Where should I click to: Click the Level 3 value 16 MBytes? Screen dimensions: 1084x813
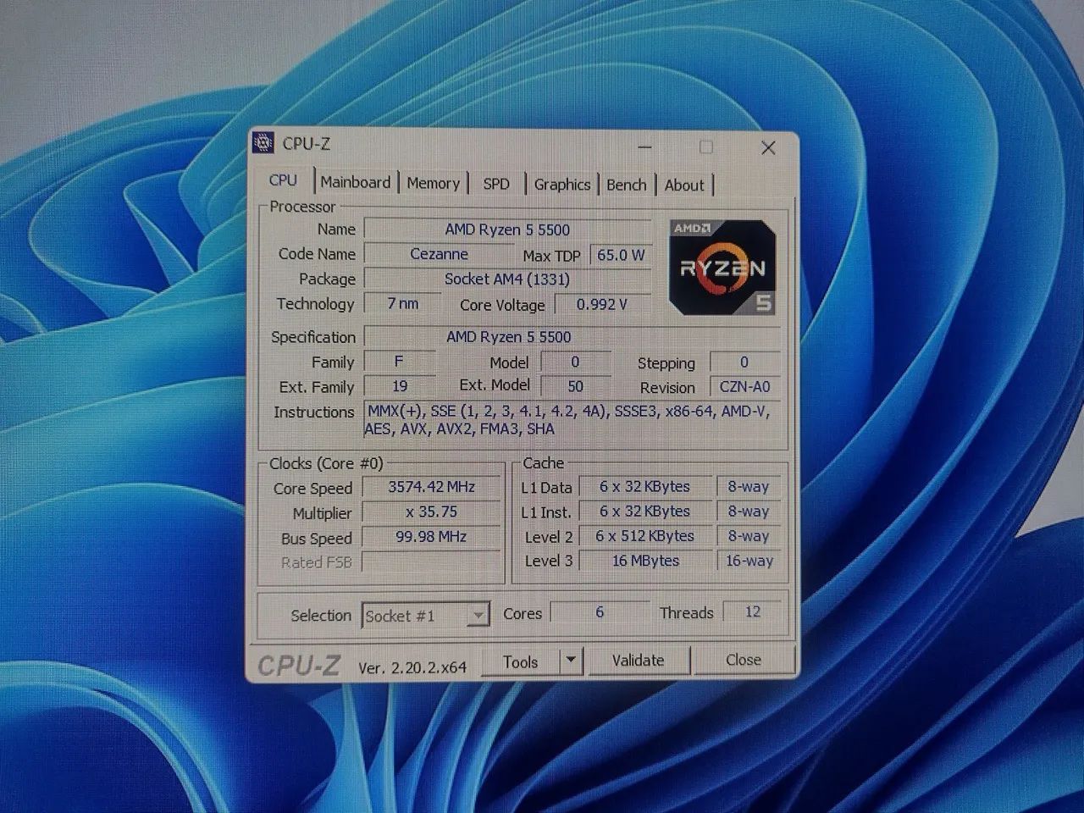click(644, 561)
